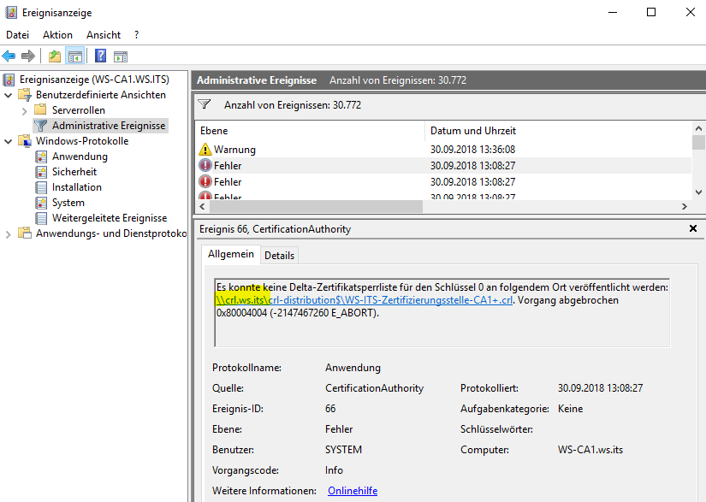Click the Computer value WS-CA1.ws.its

590,450
